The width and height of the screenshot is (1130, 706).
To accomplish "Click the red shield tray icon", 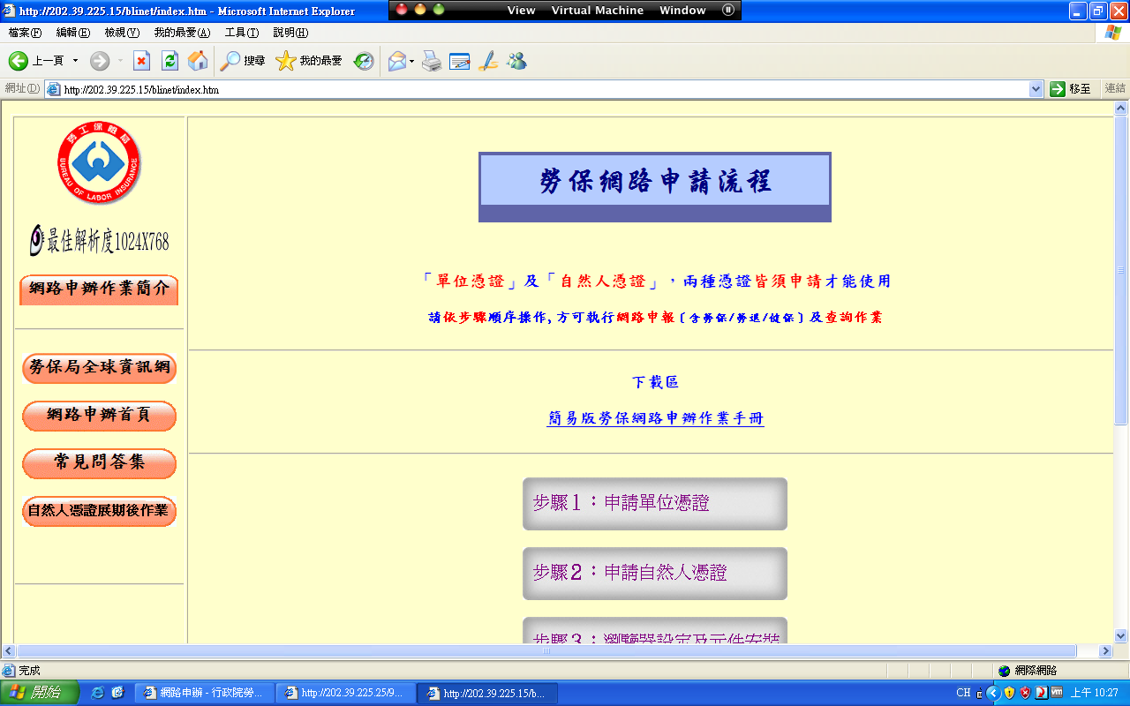I will click(1025, 693).
